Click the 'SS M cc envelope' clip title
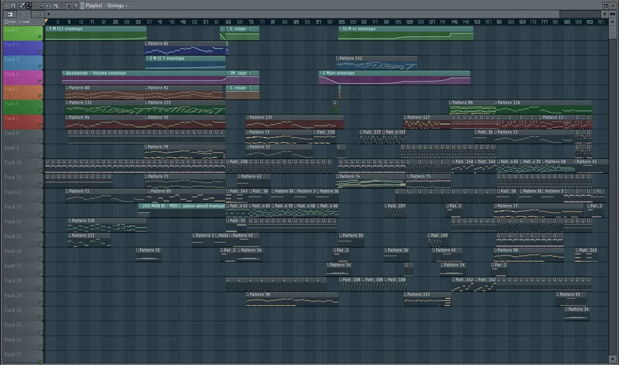Viewport: 619px width, 365px height. [x=359, y=29]
